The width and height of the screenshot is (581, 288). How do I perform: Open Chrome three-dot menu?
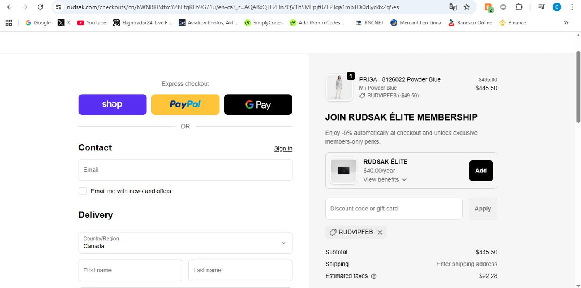point(572,7)
